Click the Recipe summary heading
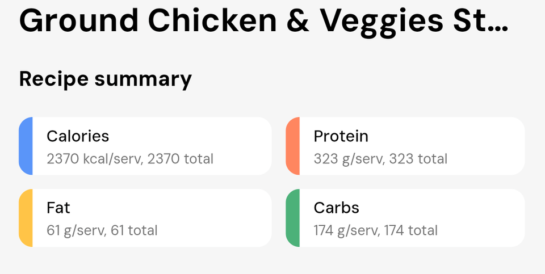Image resolution: width=545 pixels, height=274 pixels. coord(106,79)
